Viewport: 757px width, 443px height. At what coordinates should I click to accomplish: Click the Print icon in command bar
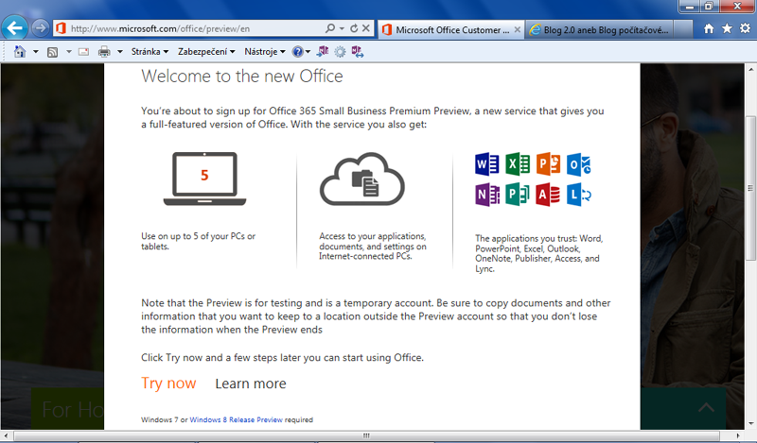[x=104, y=52]
